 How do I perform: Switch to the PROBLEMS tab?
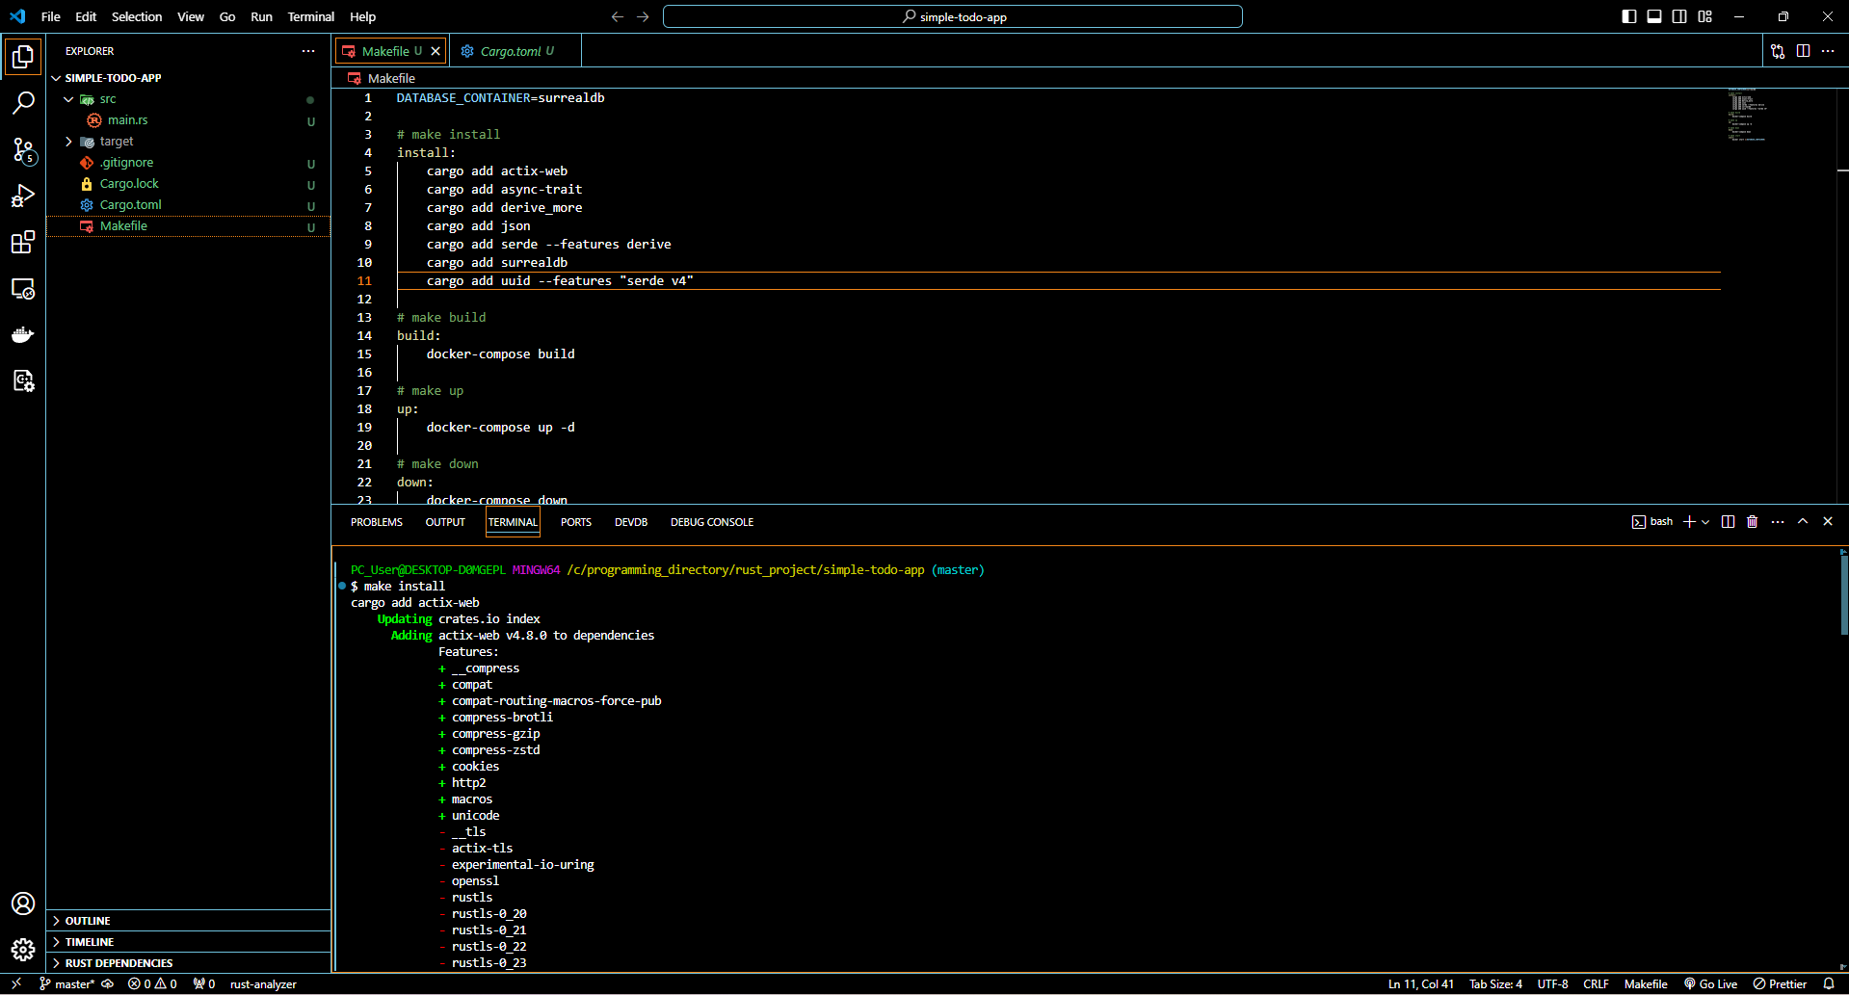[376, 521]
